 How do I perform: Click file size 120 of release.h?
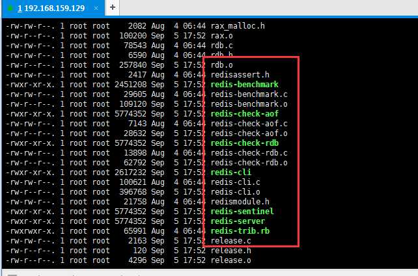(x=140, y=251)
